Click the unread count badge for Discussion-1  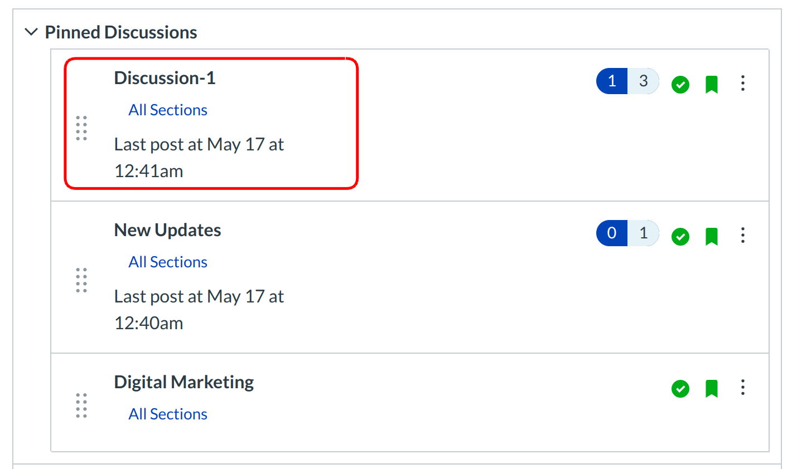612,81
